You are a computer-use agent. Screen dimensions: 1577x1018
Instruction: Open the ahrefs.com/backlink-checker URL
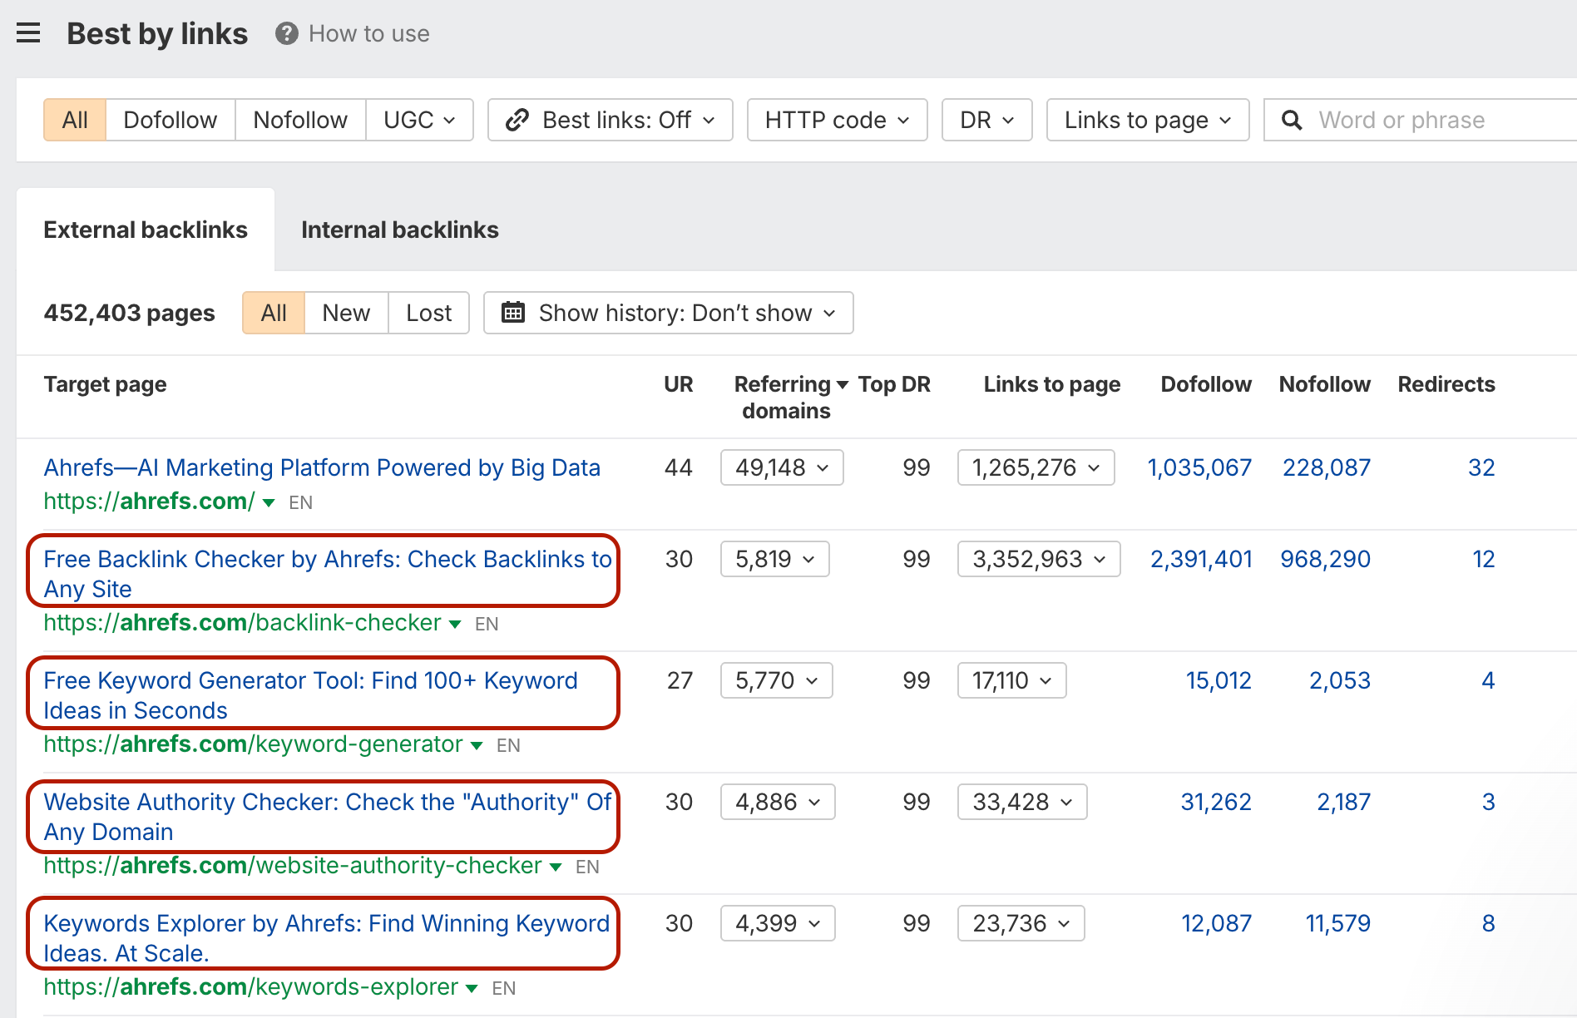coord(242,622)
